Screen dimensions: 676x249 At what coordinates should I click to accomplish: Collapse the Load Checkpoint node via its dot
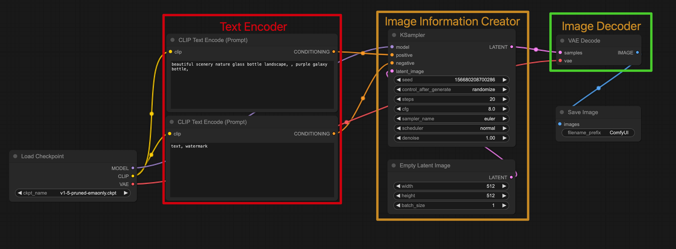(15, 156)
